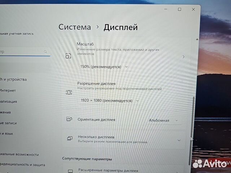Image resolution: width=231 pixels, height=173 pixels.
Task: Click the Ориентация дисплея label
Action: [96, 120]
